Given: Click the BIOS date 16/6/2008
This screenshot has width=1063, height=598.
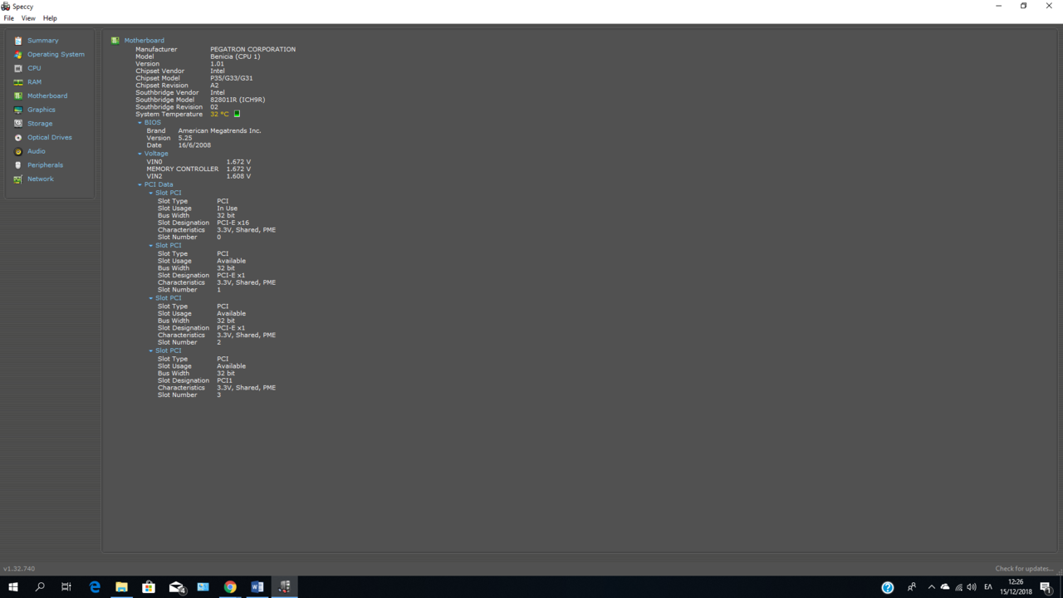Looking at the screenshot, I should (194, 145).
